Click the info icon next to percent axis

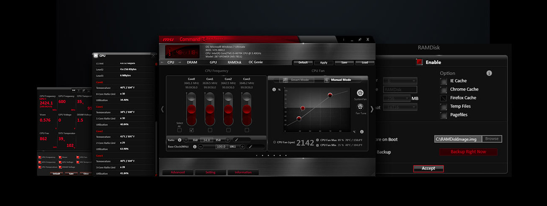(x=274, y=89)
